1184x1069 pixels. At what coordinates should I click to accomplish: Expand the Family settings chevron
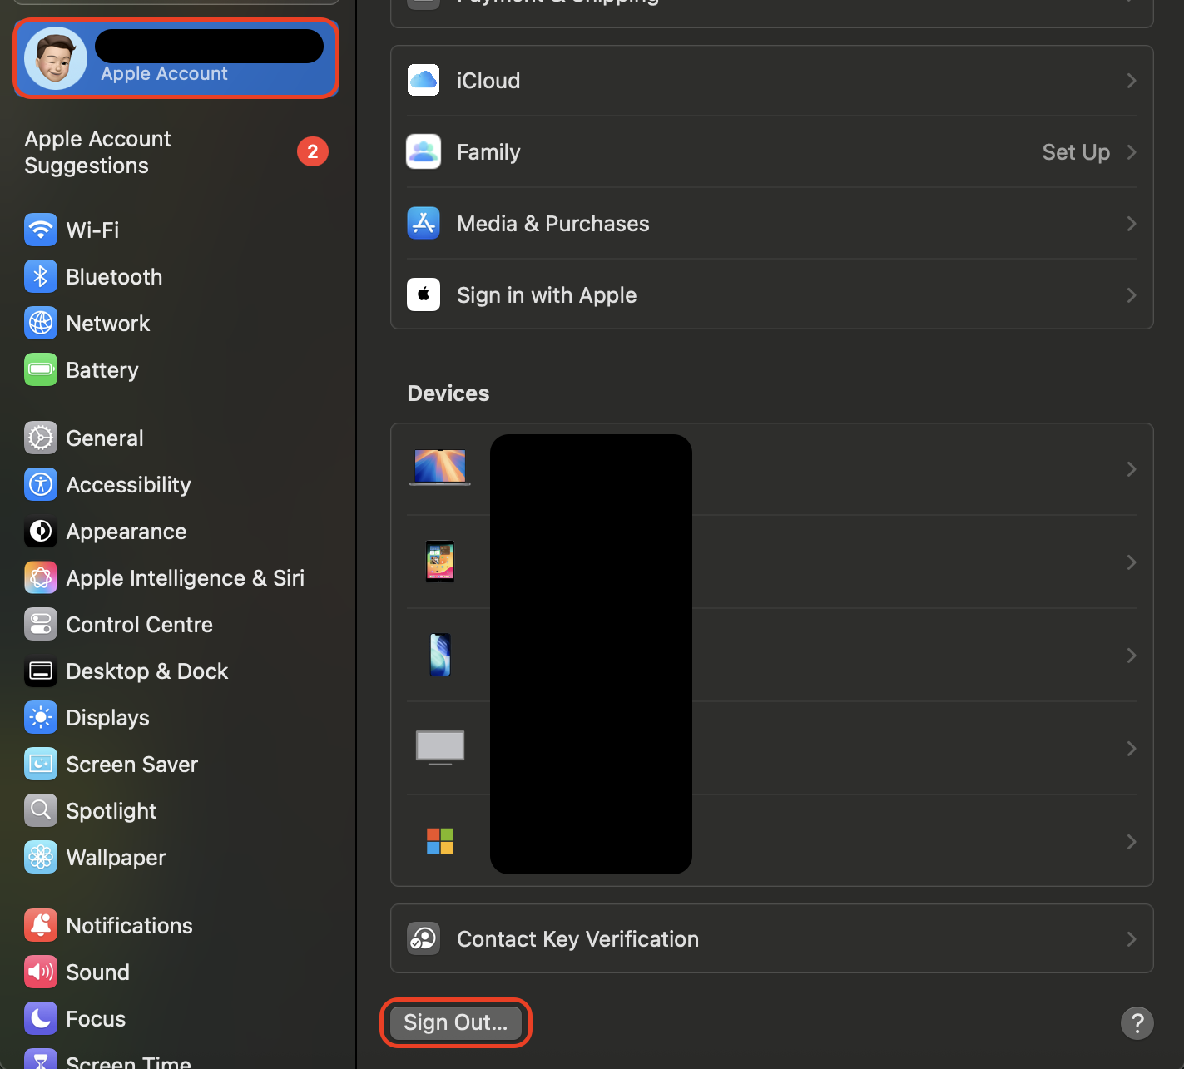pos(1131,152)
